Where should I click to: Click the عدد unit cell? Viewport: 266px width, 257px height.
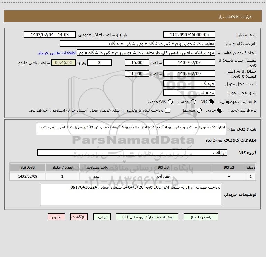tap(96, 177)
